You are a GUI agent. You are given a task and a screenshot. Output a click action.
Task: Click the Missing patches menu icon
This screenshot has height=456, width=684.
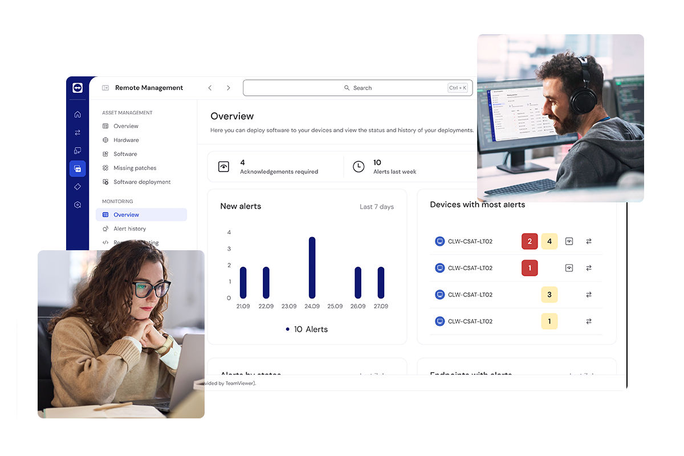pyautogui.click(x=105, y=168)
